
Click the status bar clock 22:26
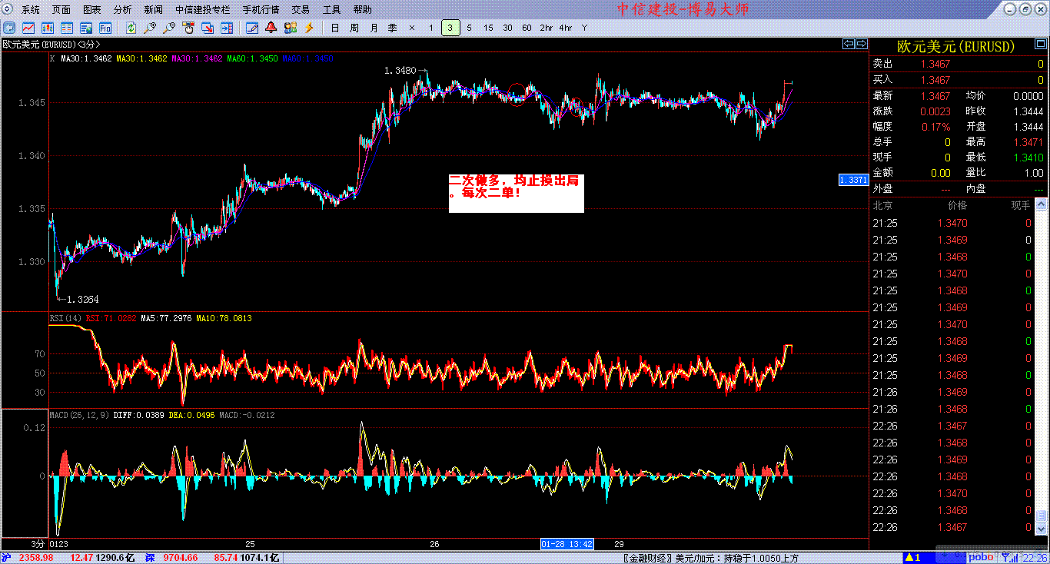click(x=1035, y=558)
